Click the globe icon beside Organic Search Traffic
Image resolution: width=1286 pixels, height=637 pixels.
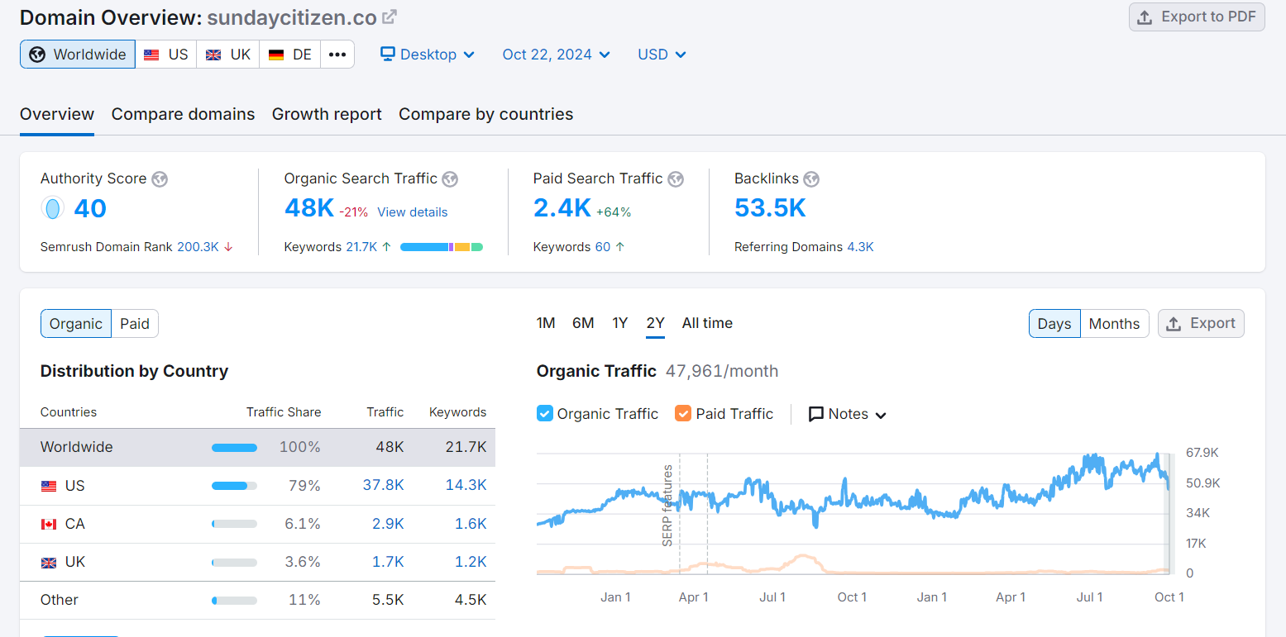450,179
